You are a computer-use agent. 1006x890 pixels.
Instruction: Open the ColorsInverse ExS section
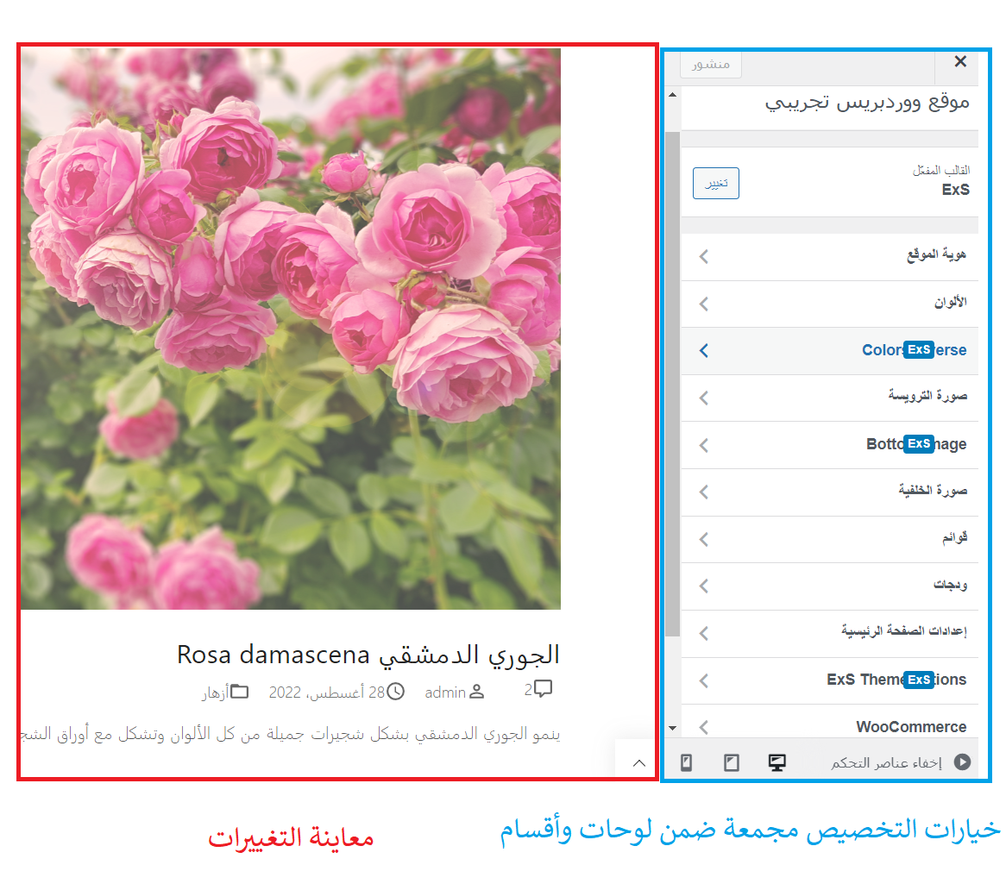830,351
